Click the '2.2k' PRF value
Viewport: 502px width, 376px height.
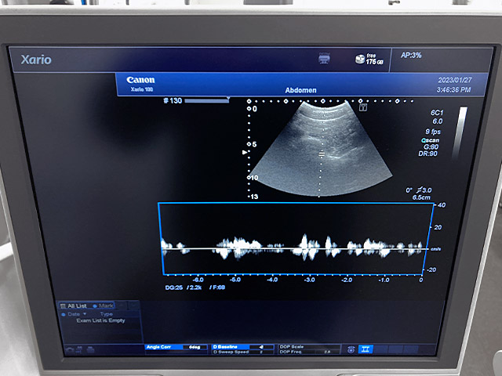pos(194,287)
